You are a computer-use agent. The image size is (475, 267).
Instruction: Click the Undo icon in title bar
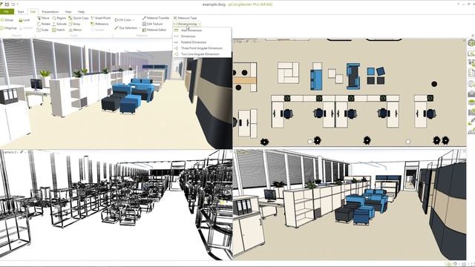pos(13,4)
